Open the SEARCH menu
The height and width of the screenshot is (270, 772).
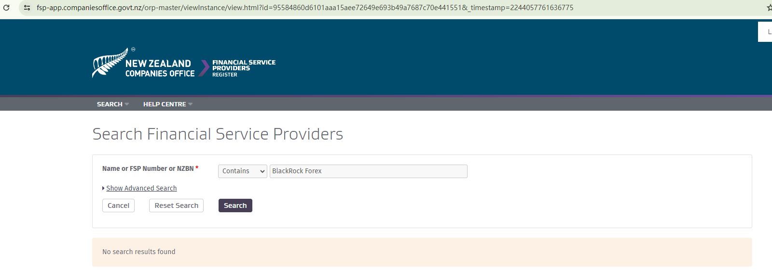[113, 104]
